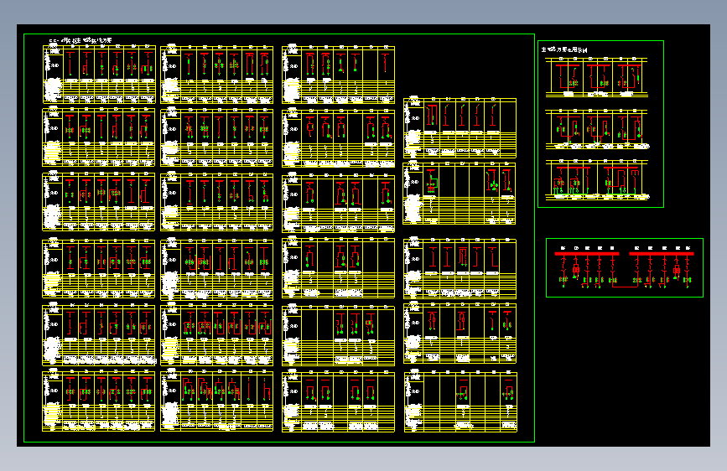Click the top-left cabinet scheme table in main frame
The height and width of the screenshot is (471, 727).
[x=99, y=74]
